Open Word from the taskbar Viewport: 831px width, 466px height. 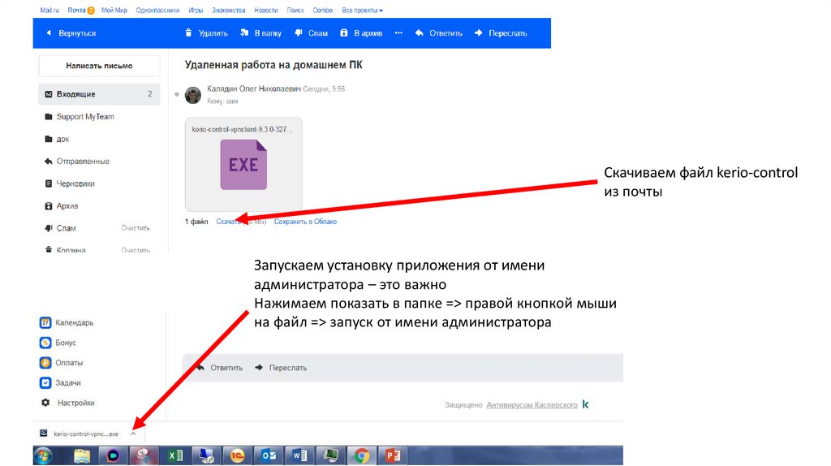[299, 455]
